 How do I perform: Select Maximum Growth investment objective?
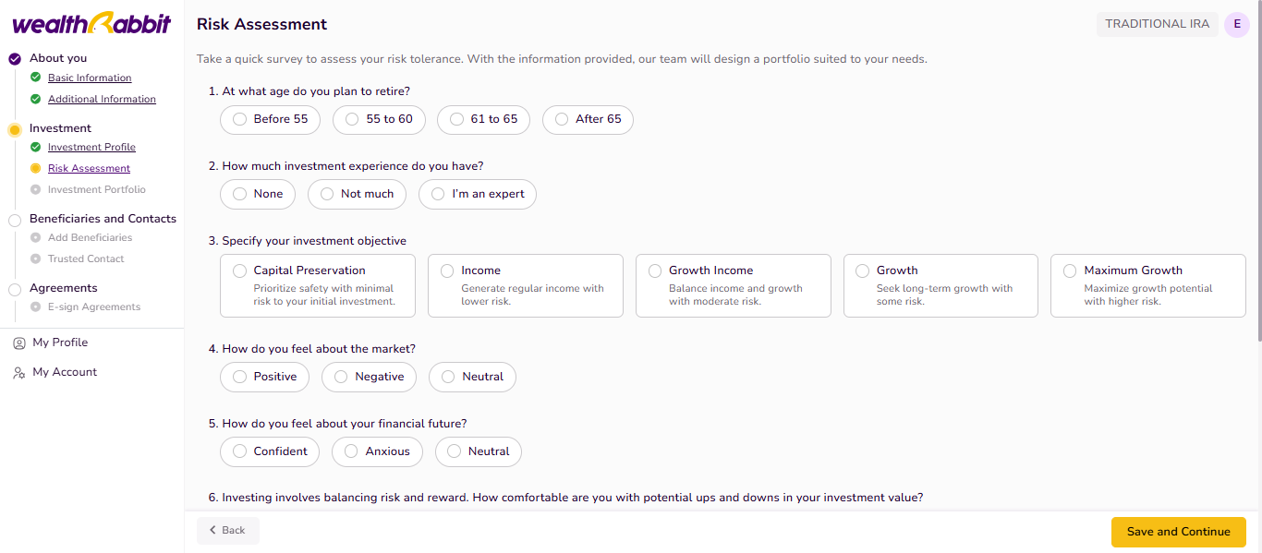click(x=1147, y=286)
